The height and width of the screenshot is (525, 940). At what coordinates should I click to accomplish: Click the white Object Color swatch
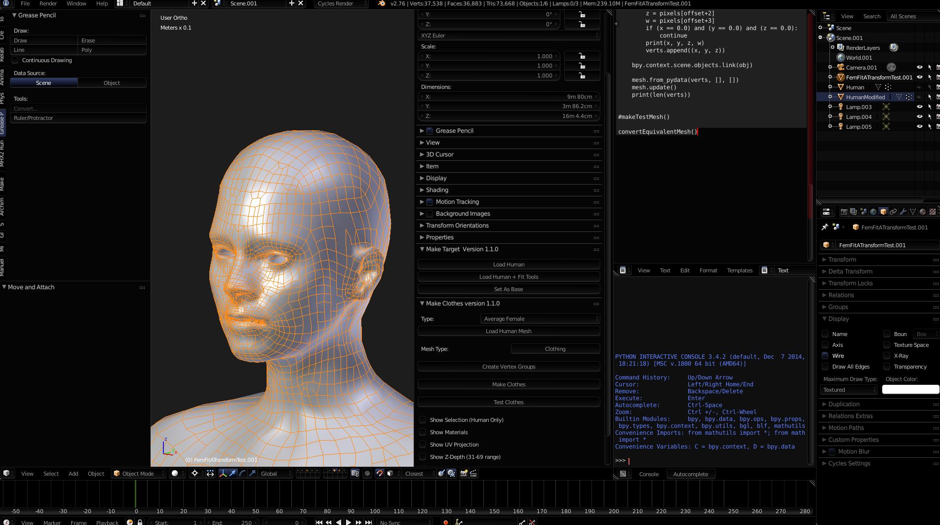[910, 390]
